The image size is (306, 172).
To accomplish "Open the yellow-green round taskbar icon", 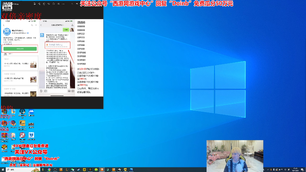I will (96, 170).
